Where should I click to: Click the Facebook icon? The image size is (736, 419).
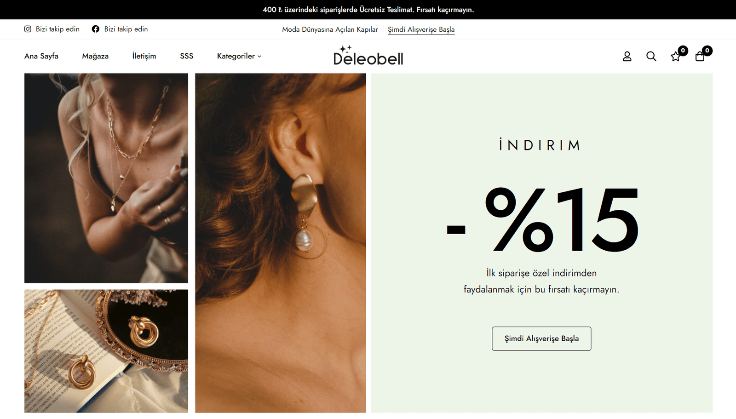tap(96, 29)
